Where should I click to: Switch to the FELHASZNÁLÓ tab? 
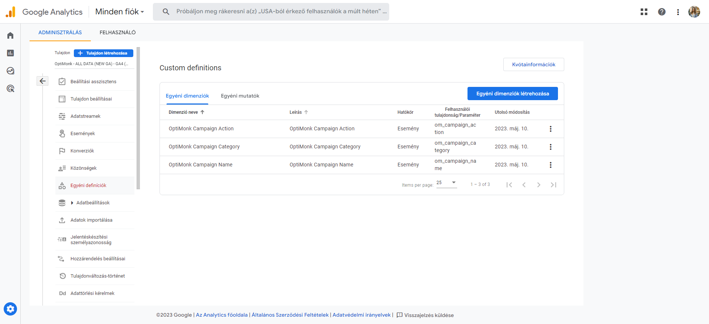(118, 32)
